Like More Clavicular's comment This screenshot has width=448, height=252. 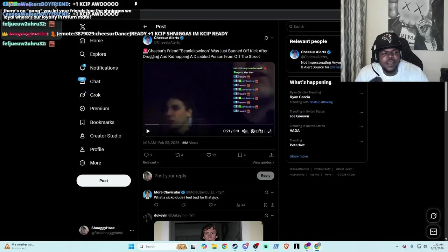point(211,205)
